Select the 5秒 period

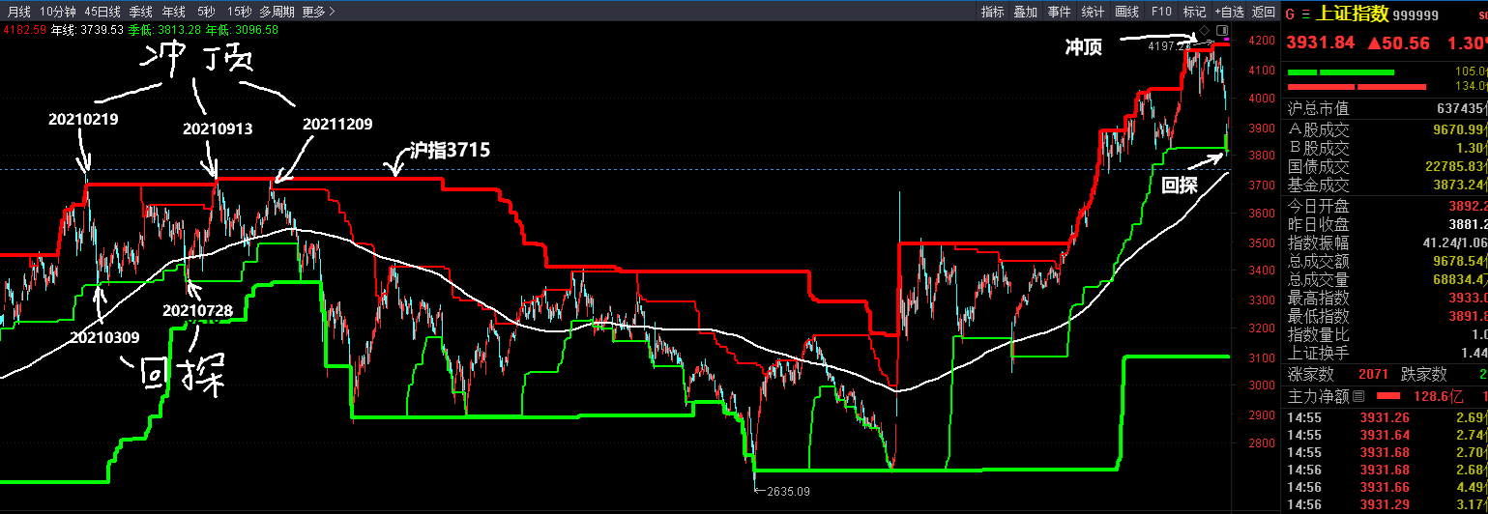click(x=206, y=12)
